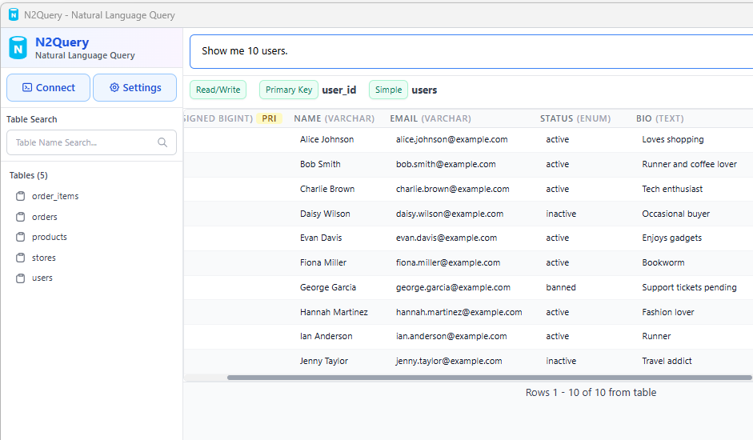Viewport: 753px width, 440px height.
Task: Click hannah.martinez@example.com email cell
Action: coord(459,312)
